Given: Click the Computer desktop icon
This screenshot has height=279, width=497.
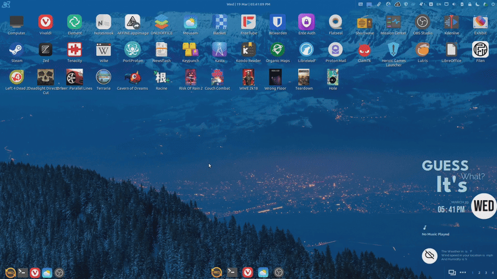Looking at the screenshot, I should tap(17, 22).
